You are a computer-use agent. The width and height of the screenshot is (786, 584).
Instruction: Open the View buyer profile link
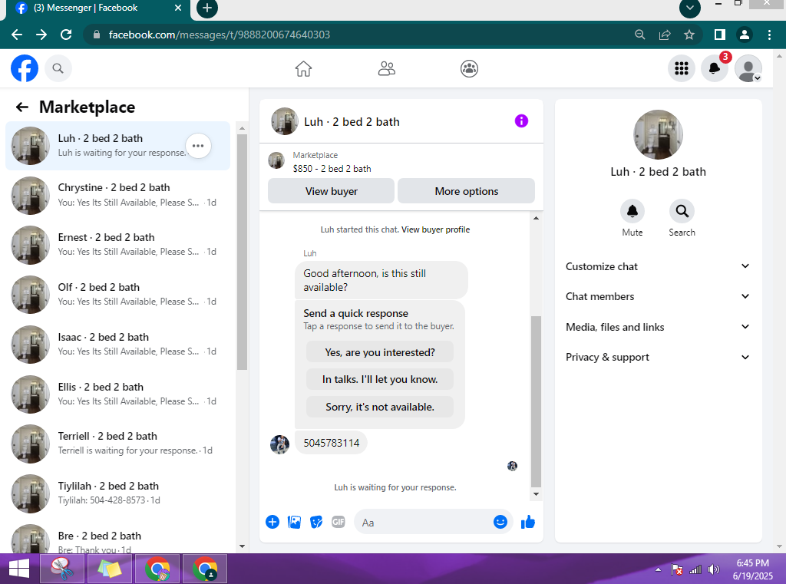[x=435, y=229]
